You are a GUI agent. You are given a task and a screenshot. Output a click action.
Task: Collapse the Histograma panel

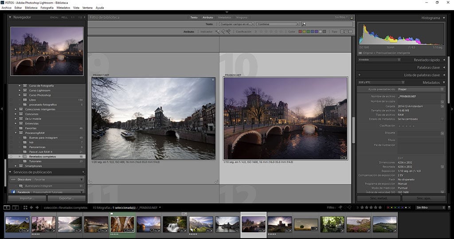pyautogui.click(x=444, y=18)
